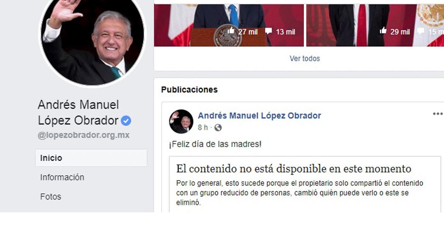Click the thumbs-up icon showing 27 mil
Screen dimensions: 444x228
(231, 31)
